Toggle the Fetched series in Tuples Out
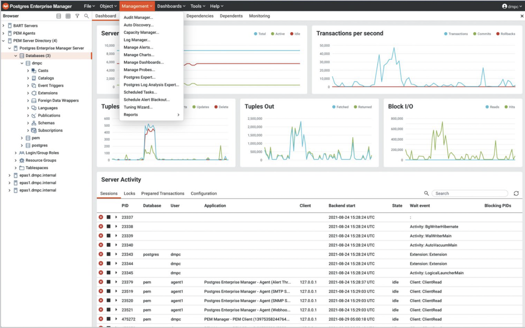Screen dimensions: 525x328 pyautogui.click(x=340, y=107)
